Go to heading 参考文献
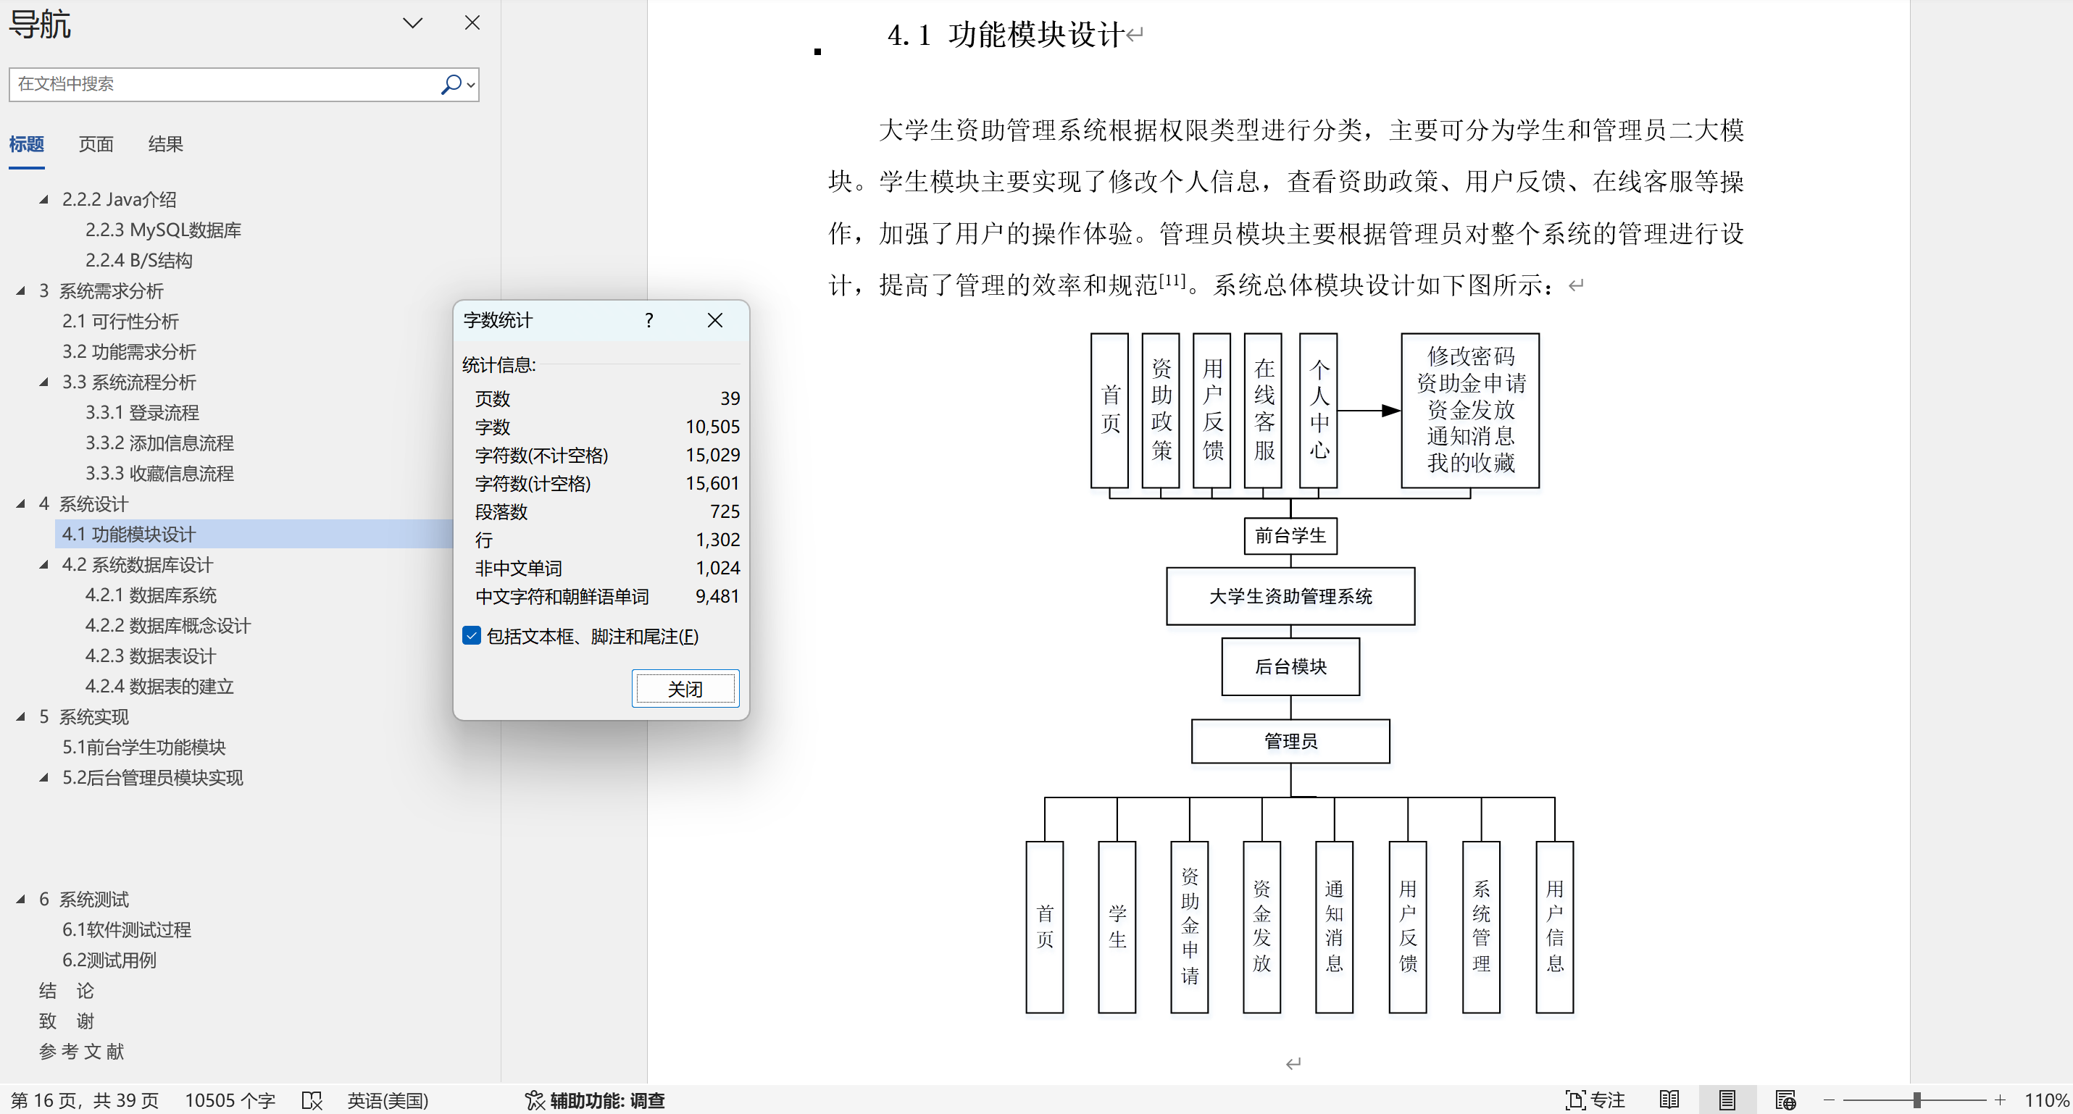Screen dimensions: 2073x1114 [x=81, y=1051]
